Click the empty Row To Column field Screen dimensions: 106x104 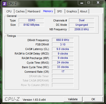(63, 85)
